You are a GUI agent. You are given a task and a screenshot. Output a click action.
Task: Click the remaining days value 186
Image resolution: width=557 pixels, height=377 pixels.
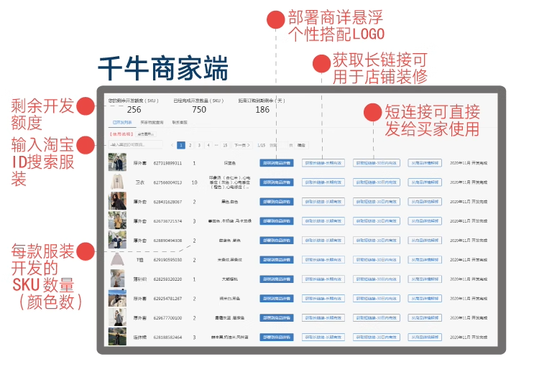coord(262,110)
